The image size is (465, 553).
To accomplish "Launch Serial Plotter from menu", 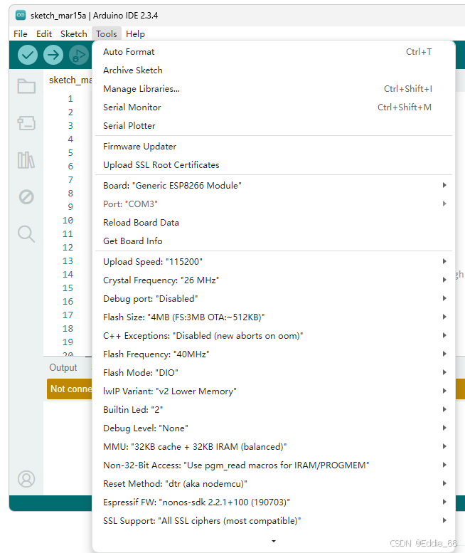I will pyautogui.click(x=274, y=126).
